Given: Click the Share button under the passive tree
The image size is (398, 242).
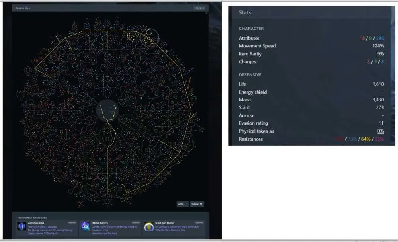Looking at the screenshot, I should click(197, 204).
